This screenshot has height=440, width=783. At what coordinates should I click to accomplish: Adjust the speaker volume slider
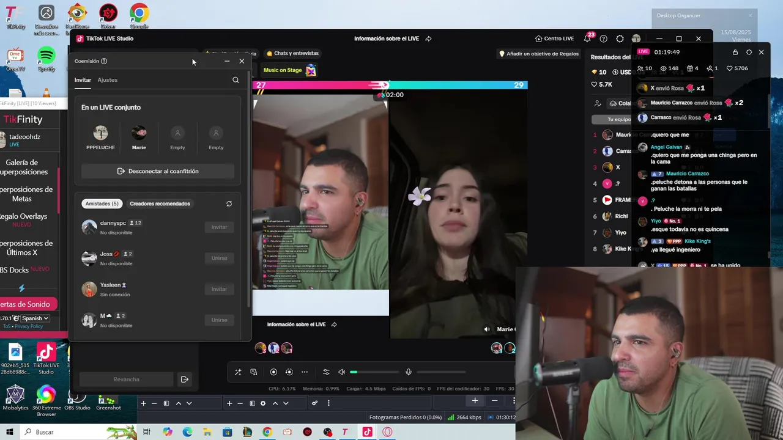(x=374, y=372)
